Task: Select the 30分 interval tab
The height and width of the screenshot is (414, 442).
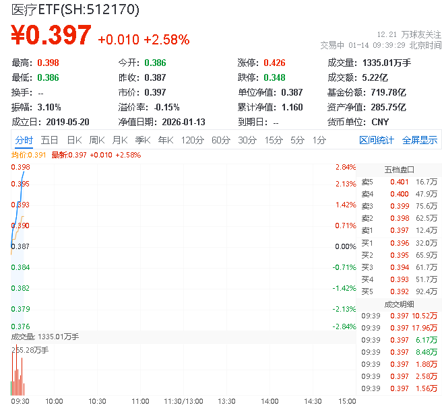Action: point(247,140)
